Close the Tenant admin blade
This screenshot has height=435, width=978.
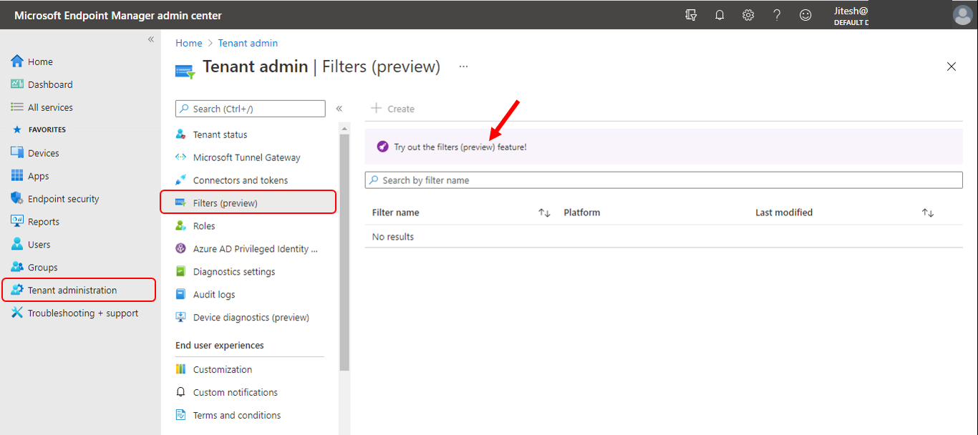(952, 67)
